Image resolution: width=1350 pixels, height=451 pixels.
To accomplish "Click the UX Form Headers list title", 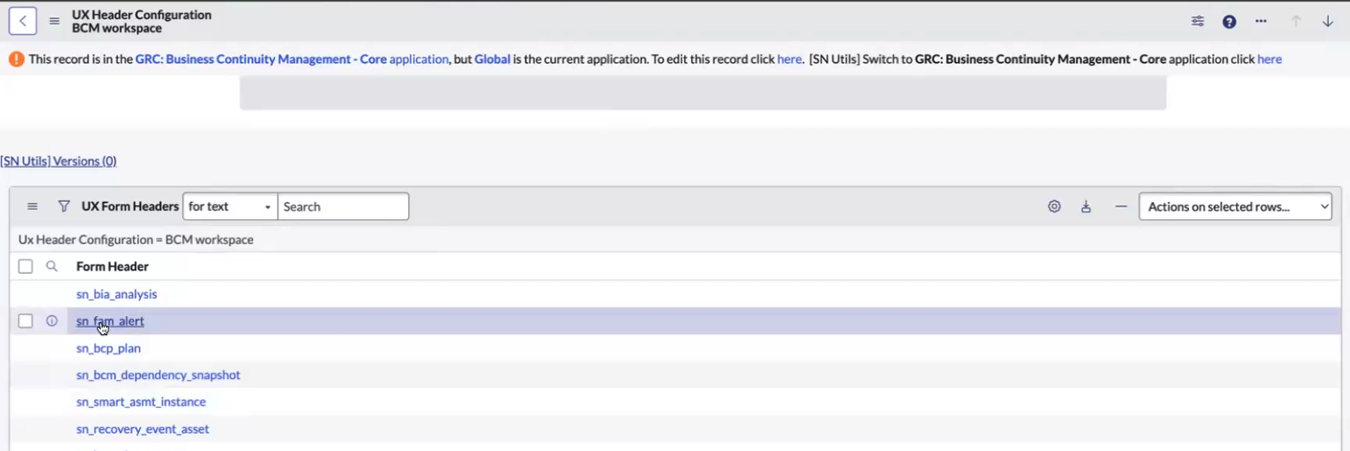I will click(x=129, y=207).
